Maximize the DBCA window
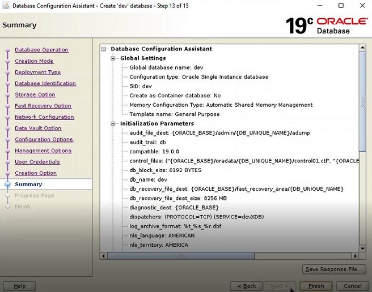This screenshot has width=372, height=292. 341,6
